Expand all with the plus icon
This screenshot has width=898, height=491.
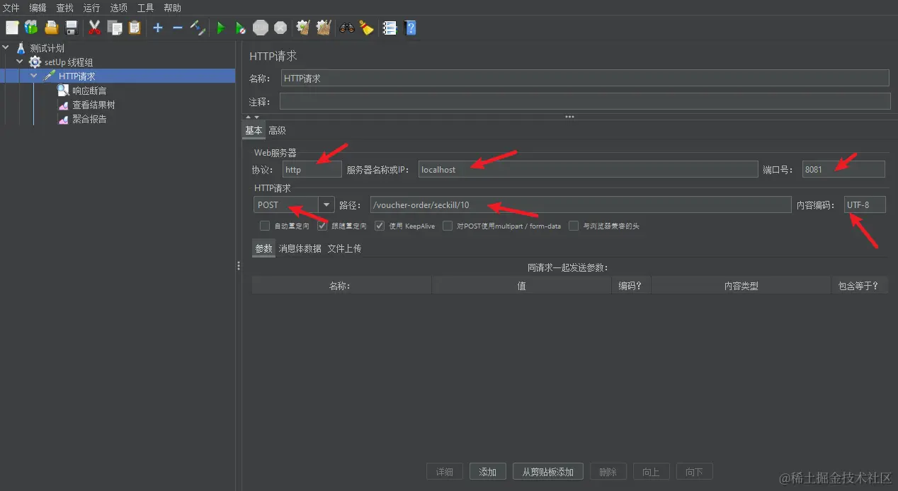click(x=158, y=28)
